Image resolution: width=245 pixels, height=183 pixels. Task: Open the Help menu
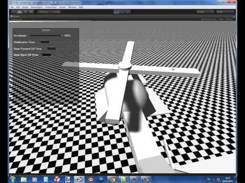coord(81,7)
